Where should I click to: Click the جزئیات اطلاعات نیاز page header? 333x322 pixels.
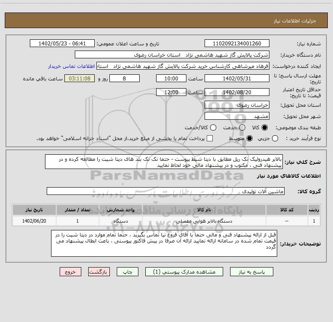(295, 21)
